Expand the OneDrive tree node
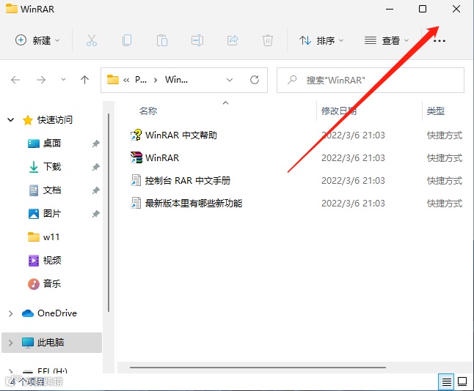 coord(10,313)
